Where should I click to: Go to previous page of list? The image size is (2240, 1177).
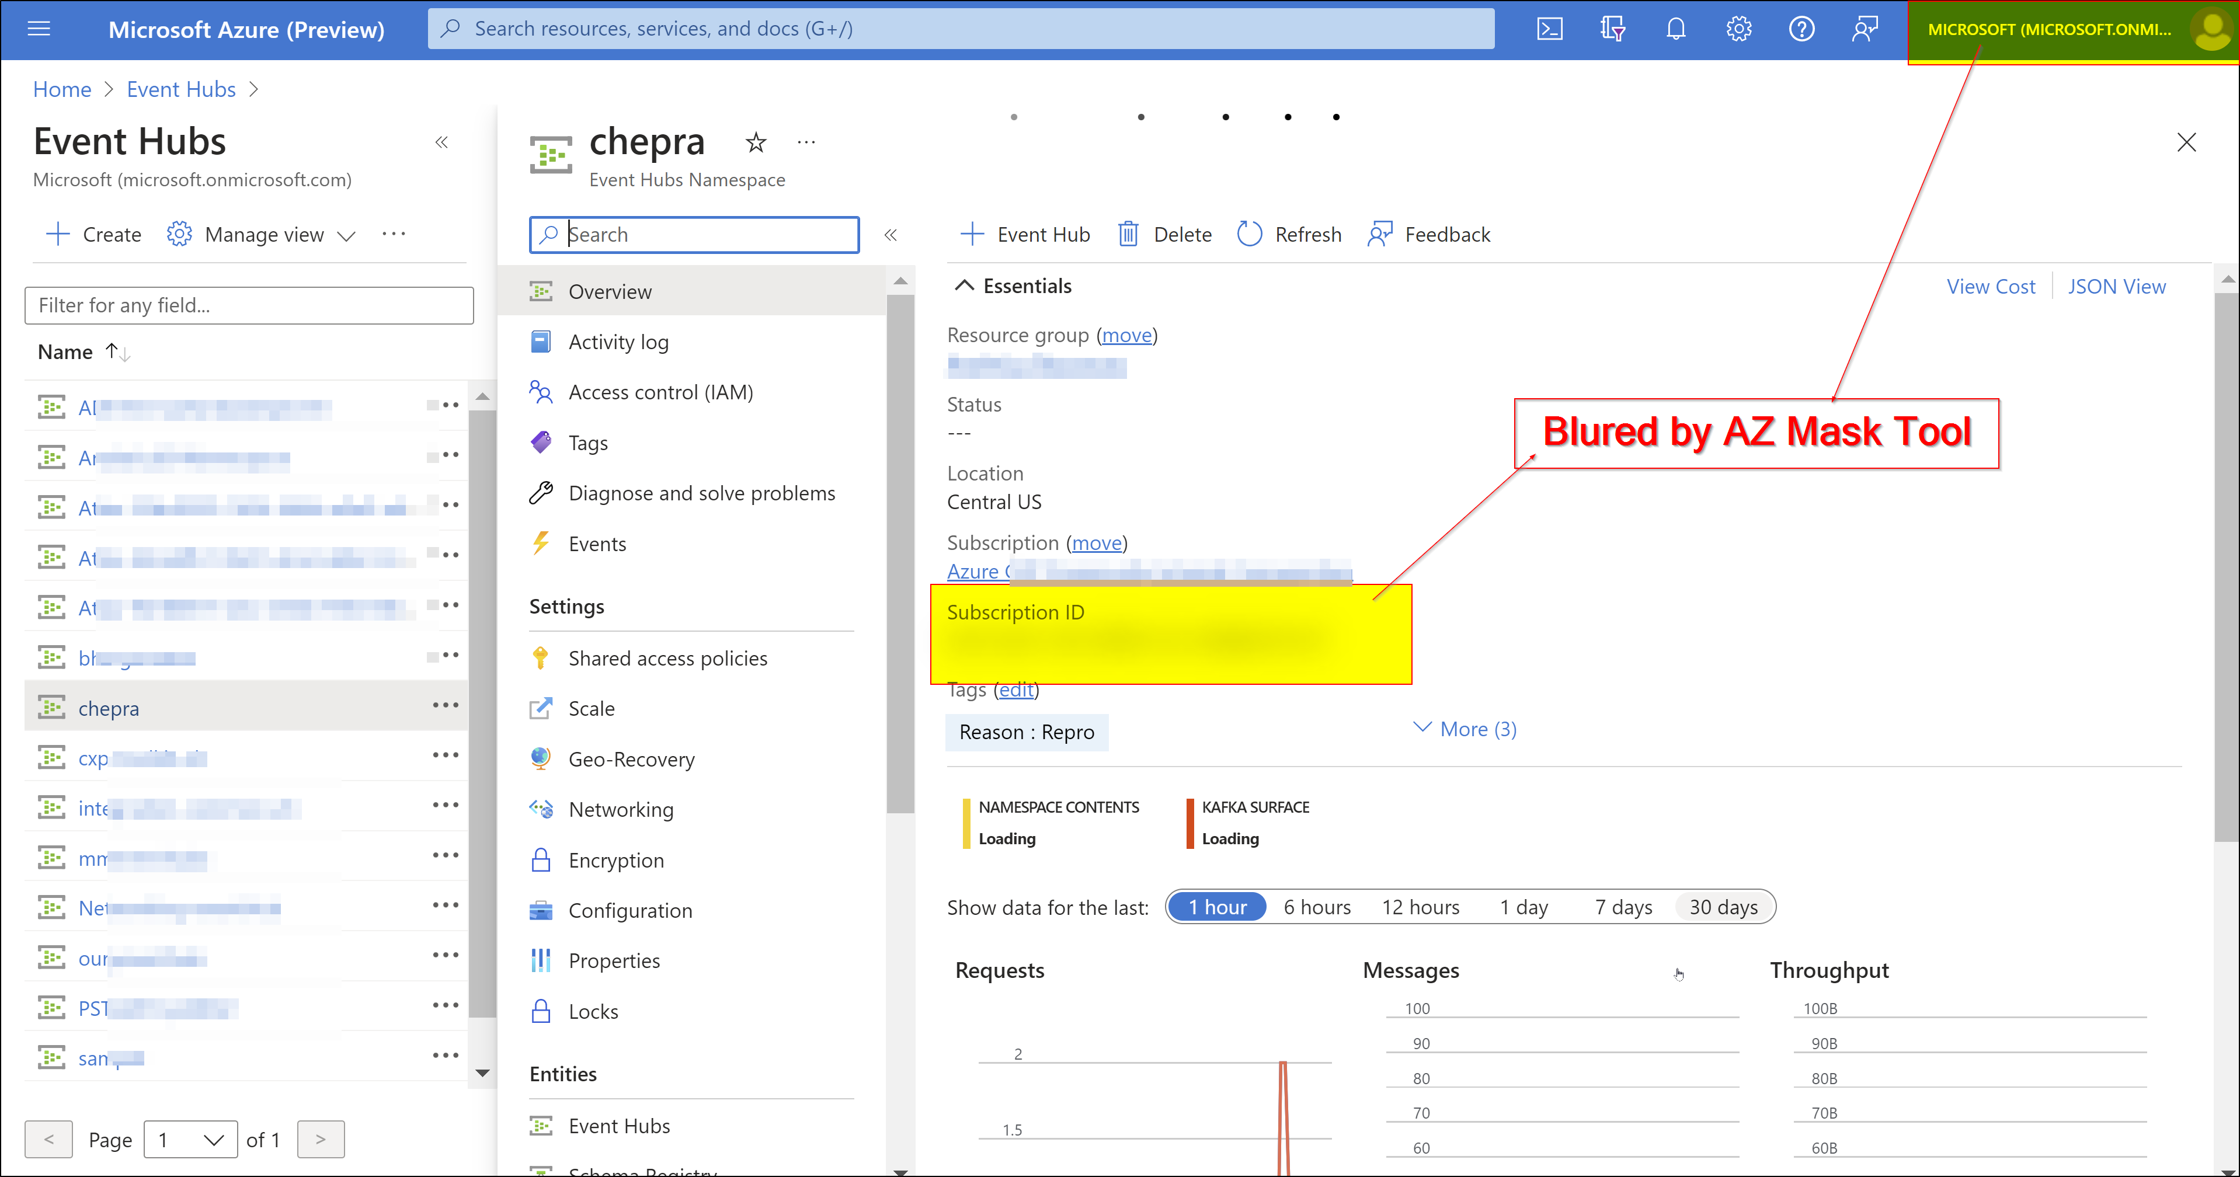[48, 1140]
